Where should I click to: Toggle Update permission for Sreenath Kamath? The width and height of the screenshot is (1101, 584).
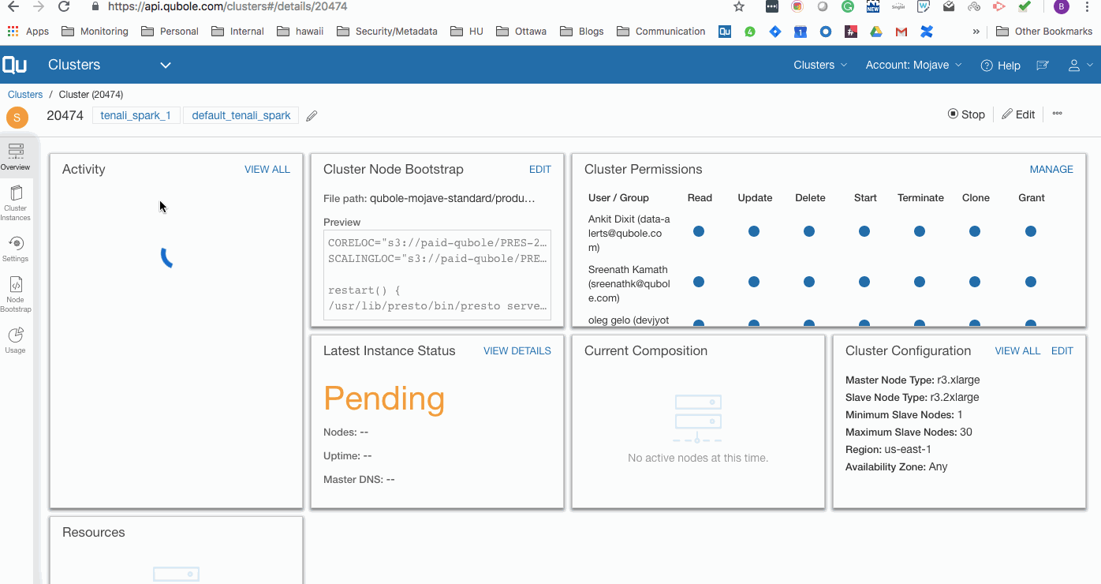[x=754, y=282]
